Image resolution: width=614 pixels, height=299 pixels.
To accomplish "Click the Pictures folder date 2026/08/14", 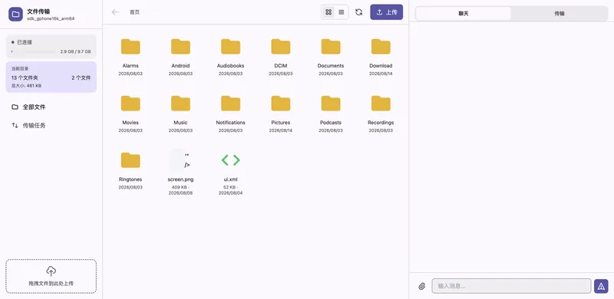I will pyautogui.click(x=281, y=130).
